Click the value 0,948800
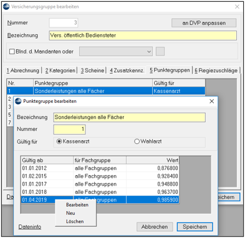Screen dimensions: 245x238 [168, 184]
